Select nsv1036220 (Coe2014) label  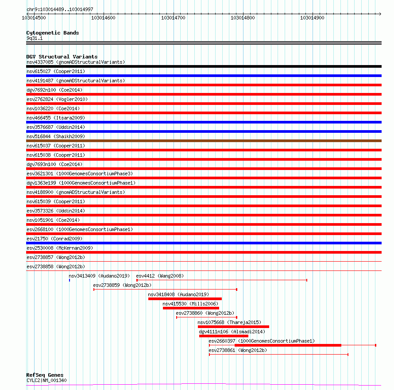coord(53,108)
